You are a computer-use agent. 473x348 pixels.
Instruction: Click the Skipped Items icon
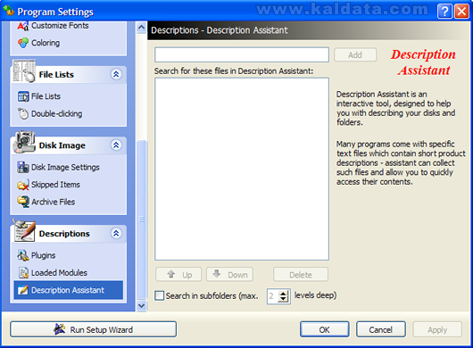point(23,185)
